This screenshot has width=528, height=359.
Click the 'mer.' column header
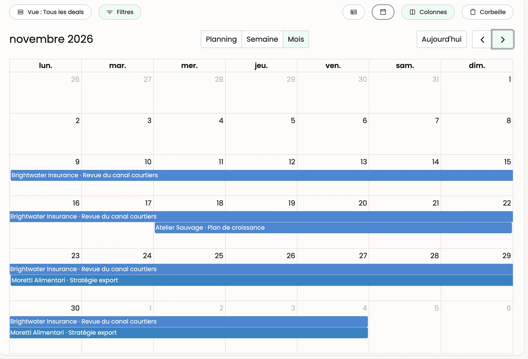coord(189,65)
